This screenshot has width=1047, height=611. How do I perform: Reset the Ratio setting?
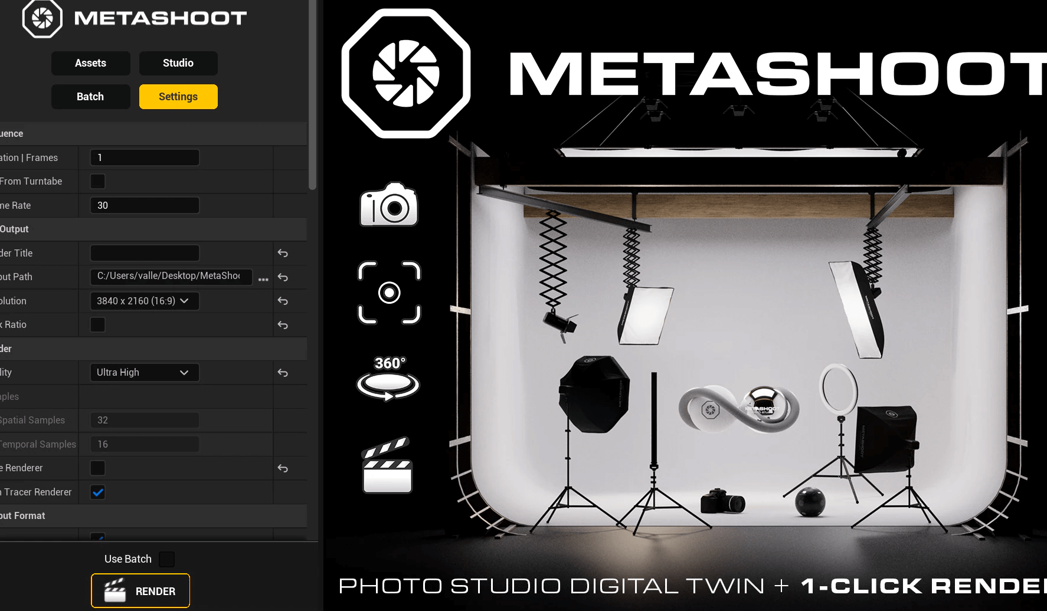(283, 325)
